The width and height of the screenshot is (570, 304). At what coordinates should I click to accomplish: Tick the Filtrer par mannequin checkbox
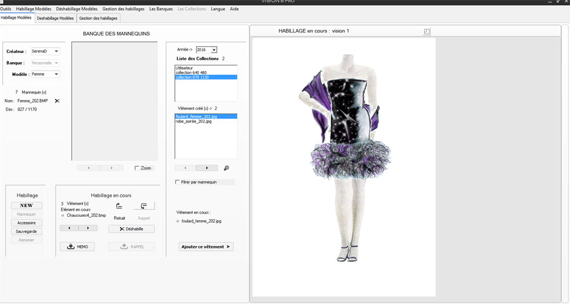point(177,182)
